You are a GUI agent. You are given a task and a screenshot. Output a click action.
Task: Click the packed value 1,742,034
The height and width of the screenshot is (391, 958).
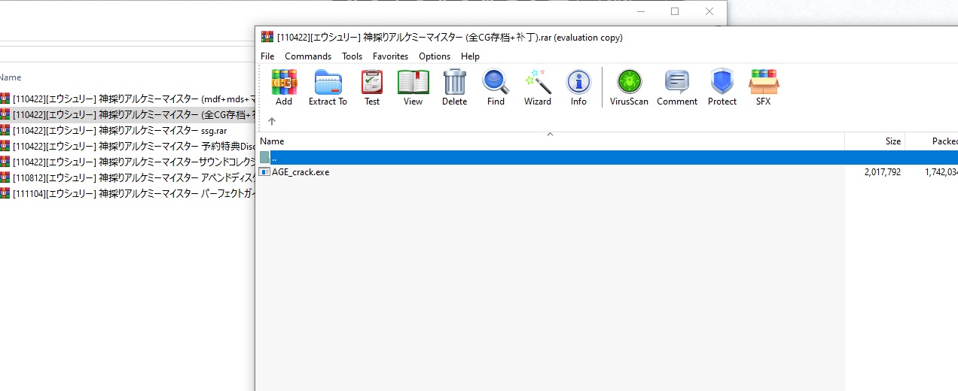[x=941, y=172]
